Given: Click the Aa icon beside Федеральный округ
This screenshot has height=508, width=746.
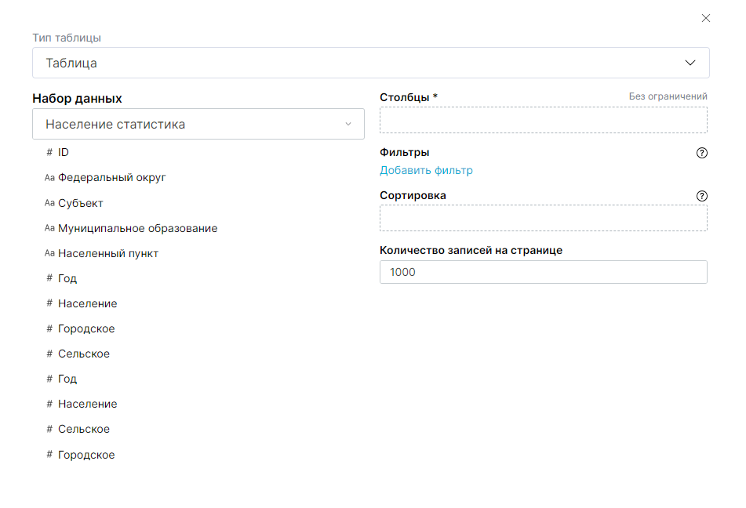Looking at the screenshot, I should tap(49, 178).
